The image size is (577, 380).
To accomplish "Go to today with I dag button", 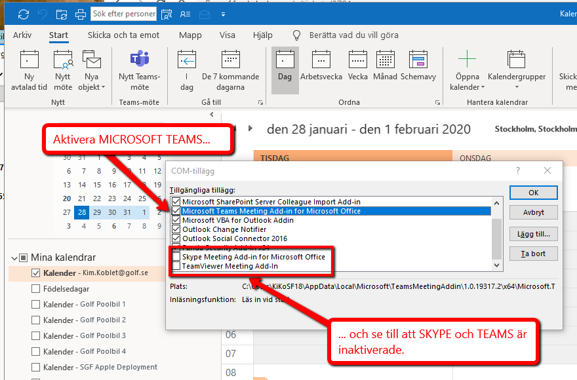I will pyautogui.click(x=187, y=71).
